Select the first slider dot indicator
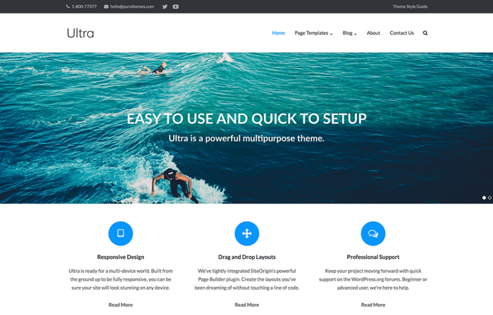 [484, 198]
